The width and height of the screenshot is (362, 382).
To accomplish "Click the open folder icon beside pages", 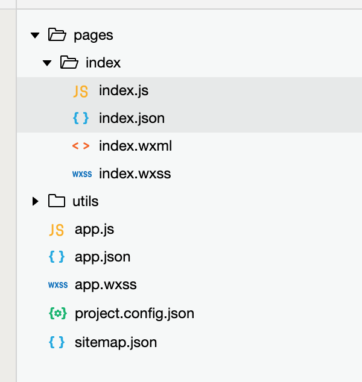I will [x=57, y=34].
